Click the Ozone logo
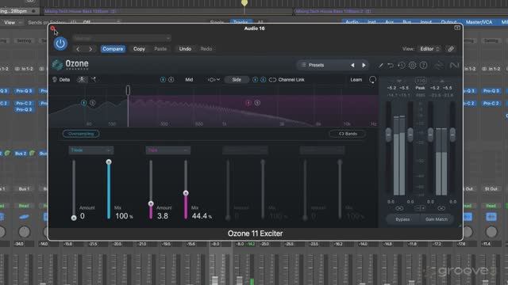The height and width of the screenshot is (285, 508). (71, 64)
